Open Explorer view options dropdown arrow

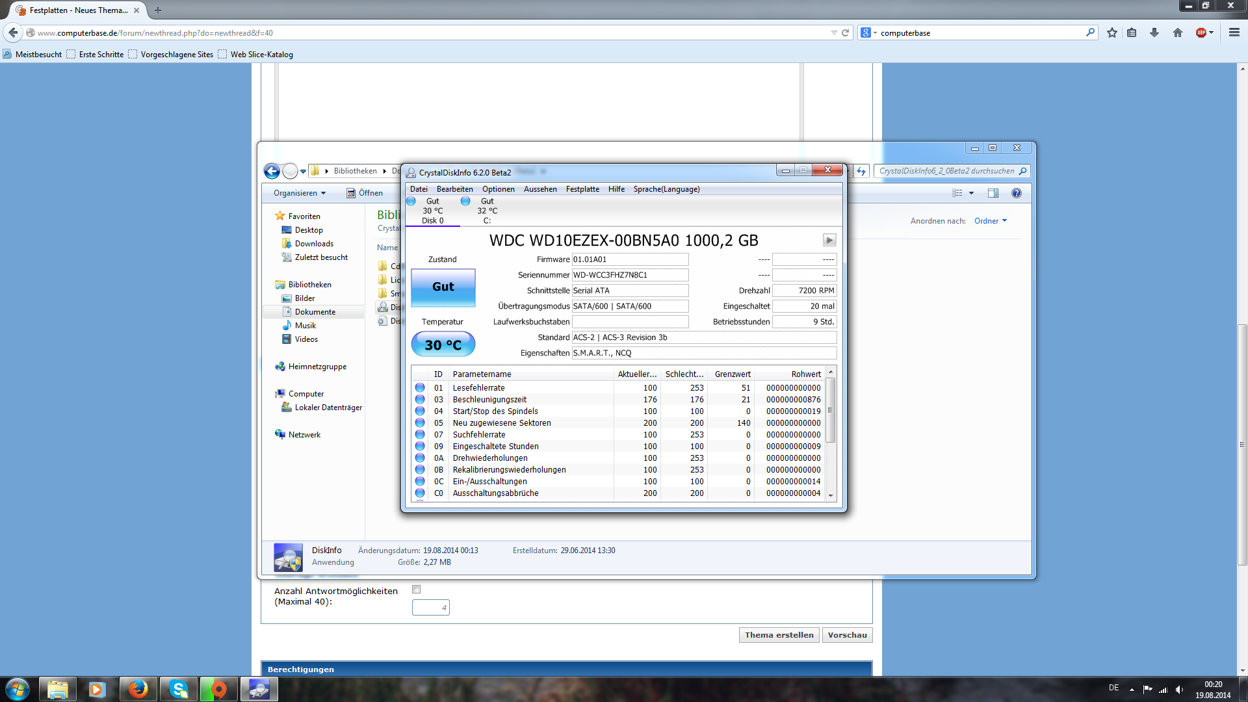(x=971, y=193)
